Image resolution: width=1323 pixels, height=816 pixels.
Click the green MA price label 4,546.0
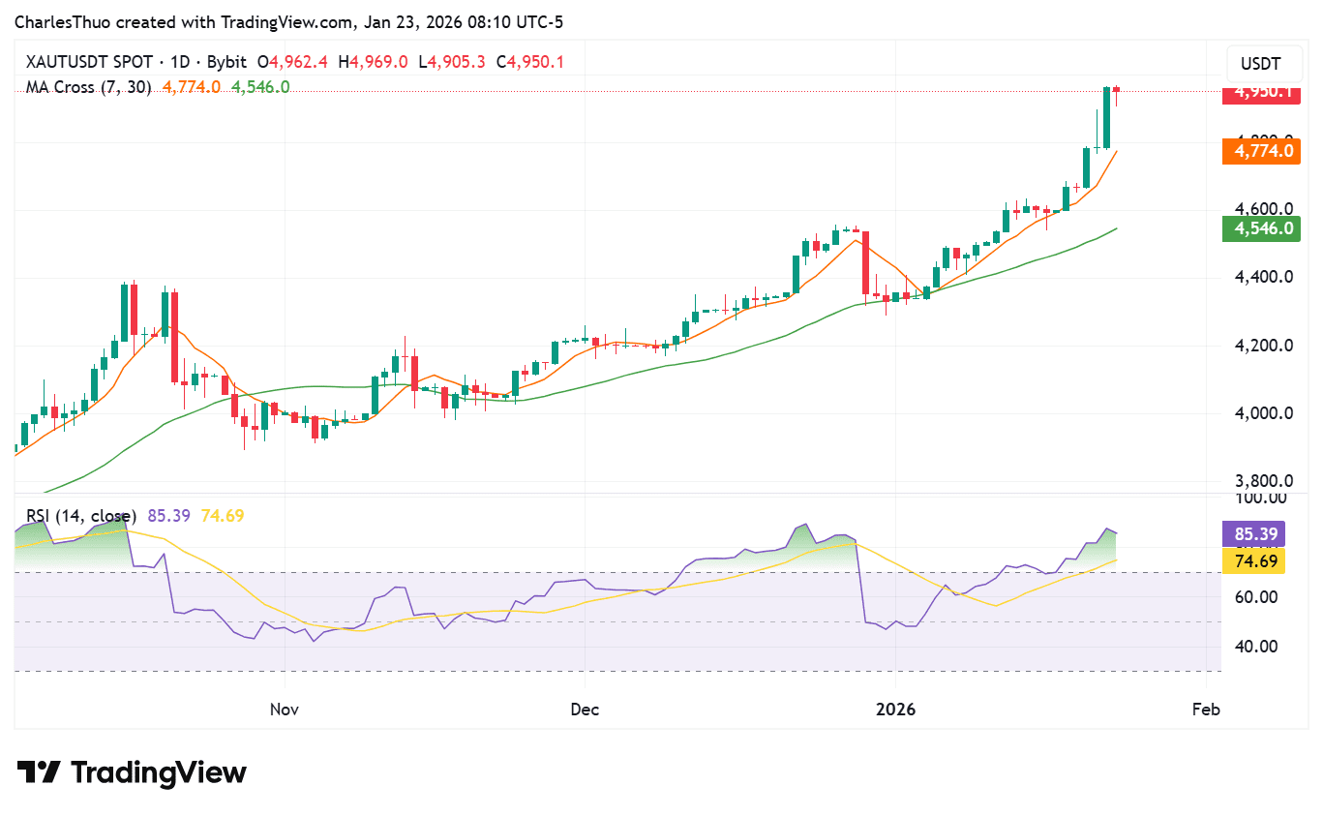coord(1261,229)
